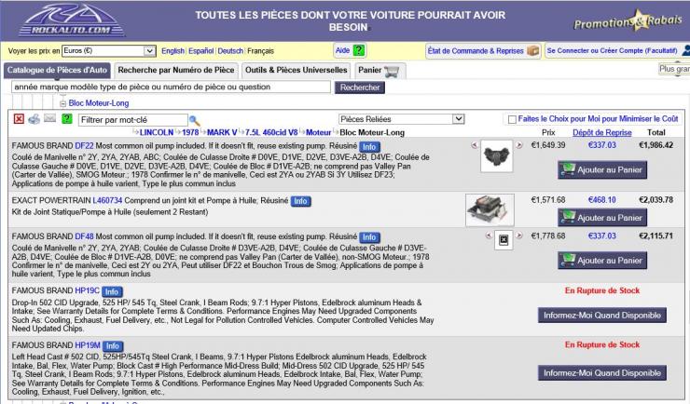The width and height of the screenshot is (690, 404).
Task: Add L460734 engine to cart
Action: click(x=602, y=218)
